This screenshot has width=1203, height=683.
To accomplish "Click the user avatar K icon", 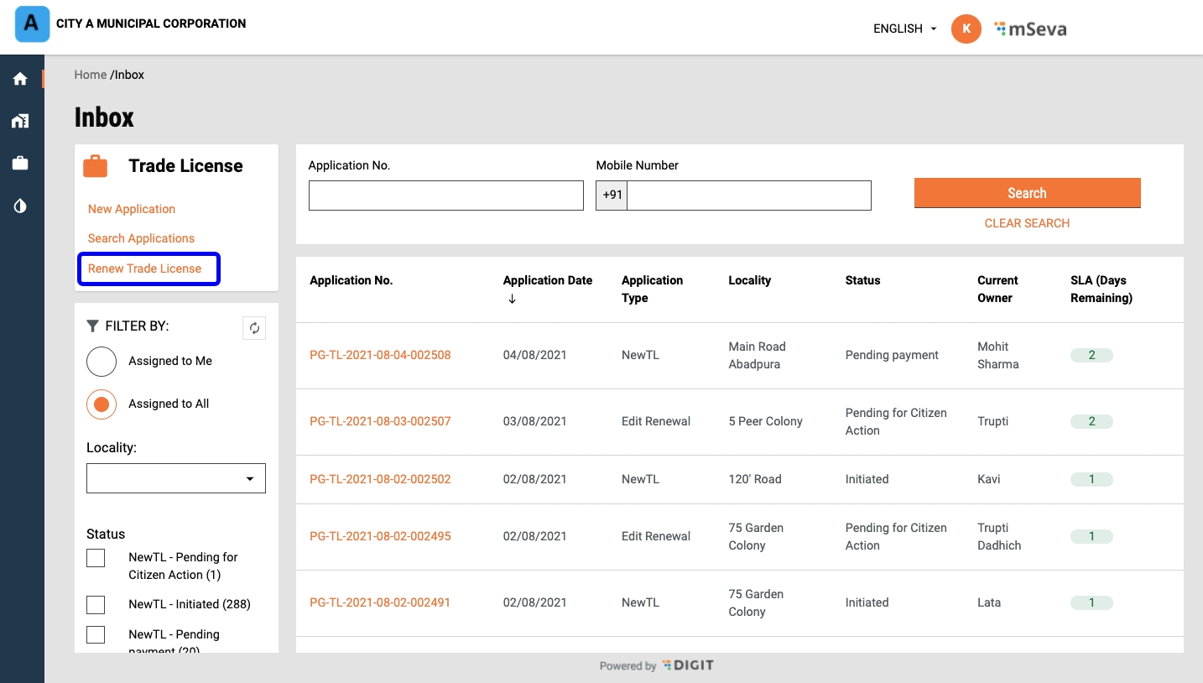I will tap(966, 29).
